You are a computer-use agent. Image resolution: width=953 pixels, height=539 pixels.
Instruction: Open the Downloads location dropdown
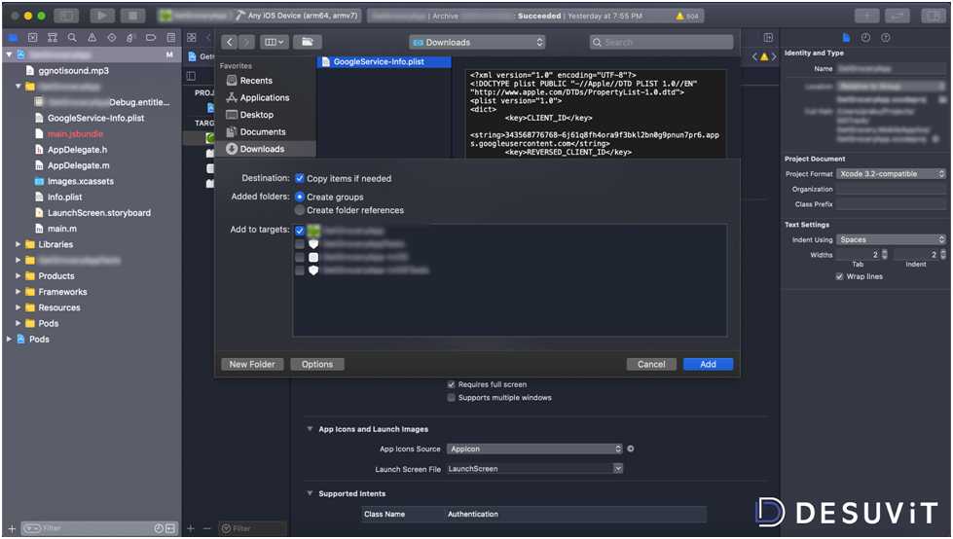click(x=477, y=42)
